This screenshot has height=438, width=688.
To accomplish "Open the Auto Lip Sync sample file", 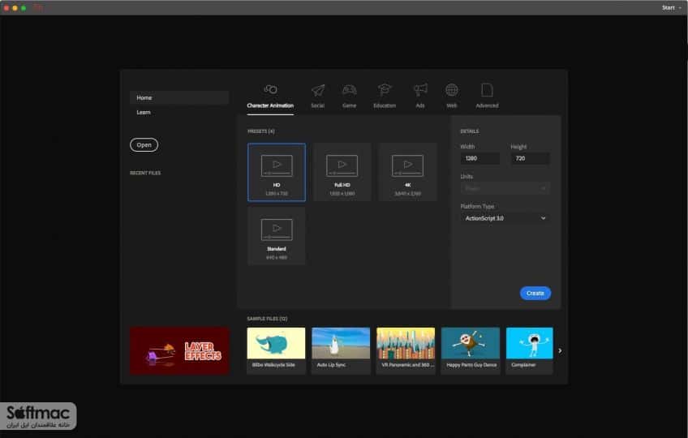I will [341, 350].
